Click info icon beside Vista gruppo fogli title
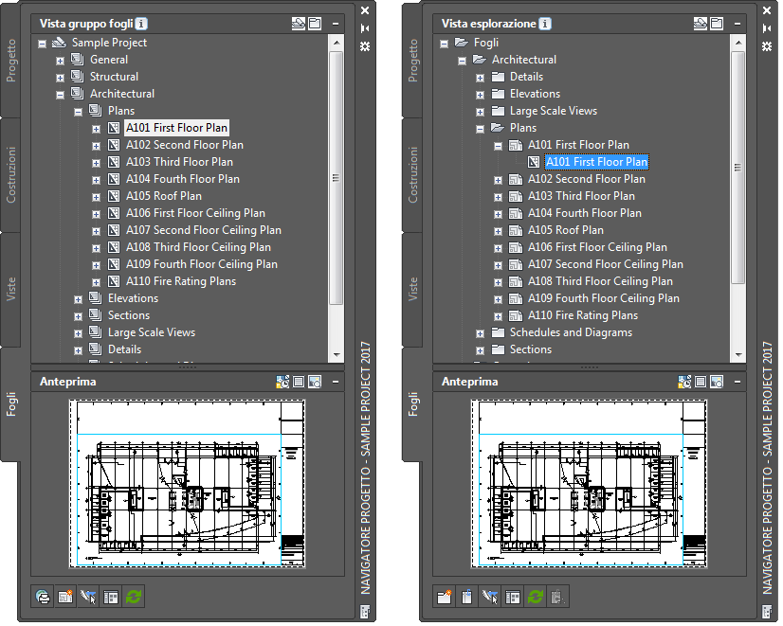This screenshot has height=626, width=783. coord(142,24)
